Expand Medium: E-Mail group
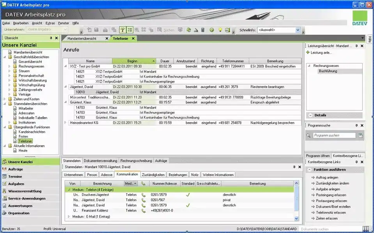 point(69,217)
